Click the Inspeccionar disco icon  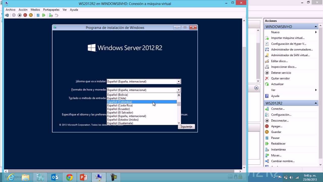pyautogui.click(x=267, y=67)
